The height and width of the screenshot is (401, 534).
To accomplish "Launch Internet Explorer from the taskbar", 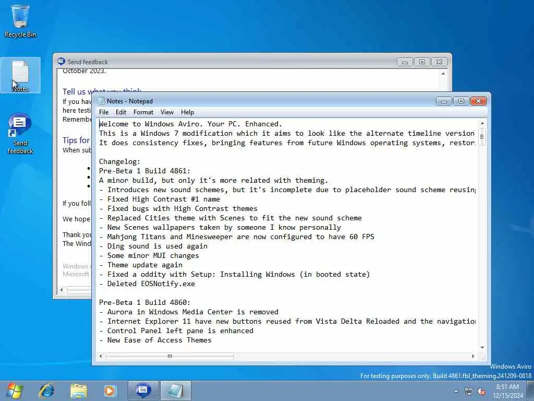I will point(46,391).
